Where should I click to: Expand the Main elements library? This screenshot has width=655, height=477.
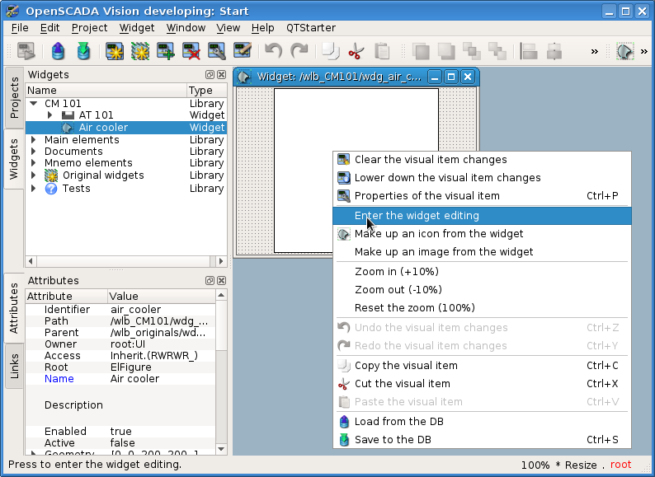click(34, 139)
